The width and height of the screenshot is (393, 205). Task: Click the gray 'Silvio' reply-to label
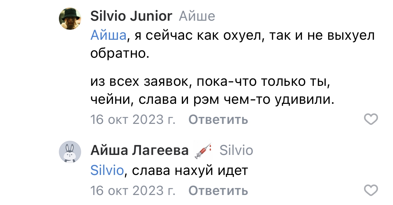(x=236, y=151)
